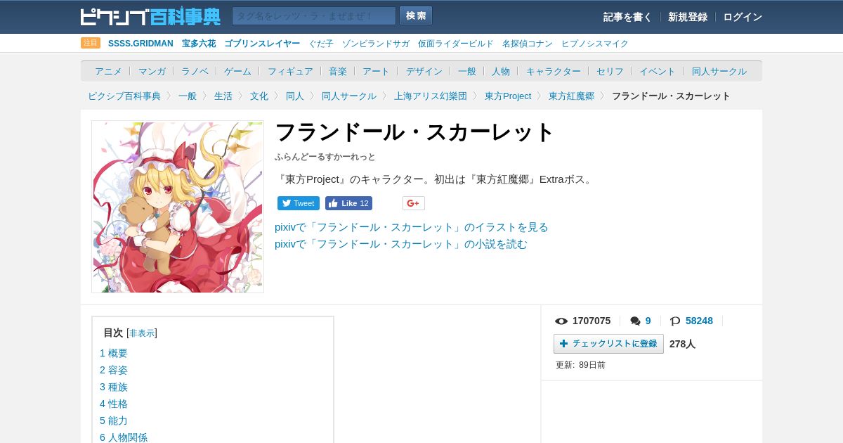The width and height of the screenshot is (843, 443).
Task: Click the tag search input field
Action: coord(314,16)
